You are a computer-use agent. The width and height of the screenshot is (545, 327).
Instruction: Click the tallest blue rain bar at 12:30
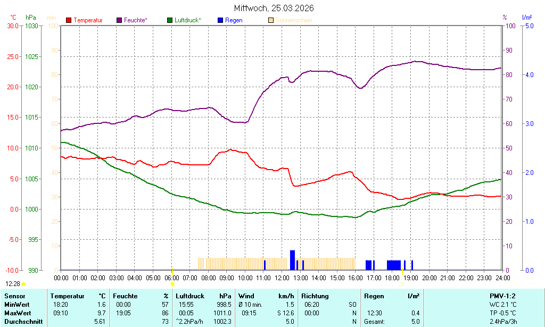point(292,259)
